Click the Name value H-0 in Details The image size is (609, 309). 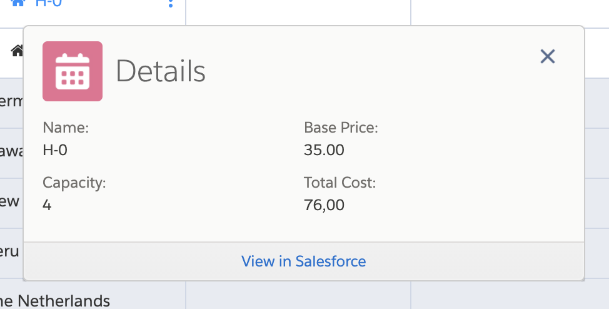(x=55, y=150)
